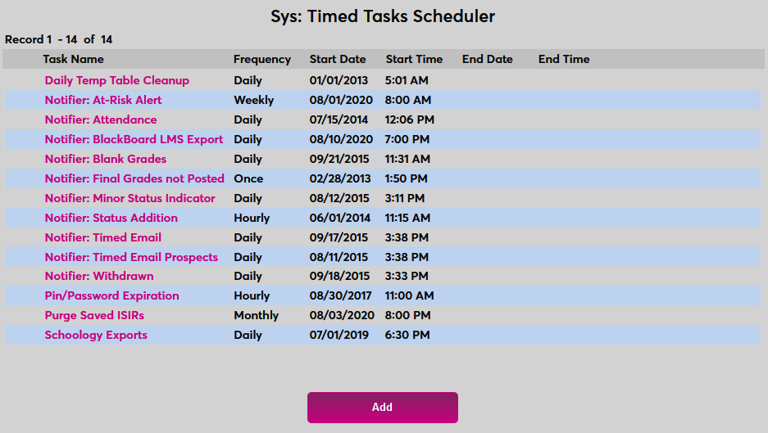Click the Frequency column header

point(262,59)
